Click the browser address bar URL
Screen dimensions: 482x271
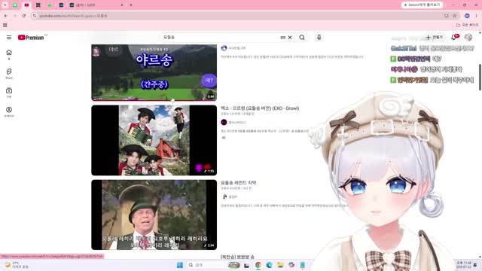click(x=73, y=16)
